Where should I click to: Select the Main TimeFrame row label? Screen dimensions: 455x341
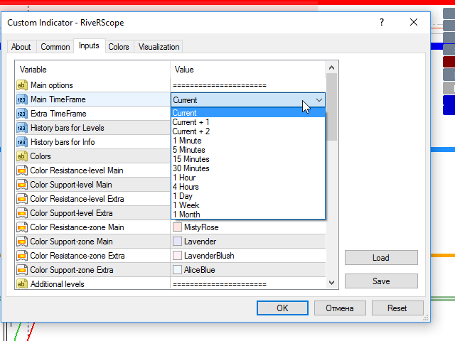point(58,99)
